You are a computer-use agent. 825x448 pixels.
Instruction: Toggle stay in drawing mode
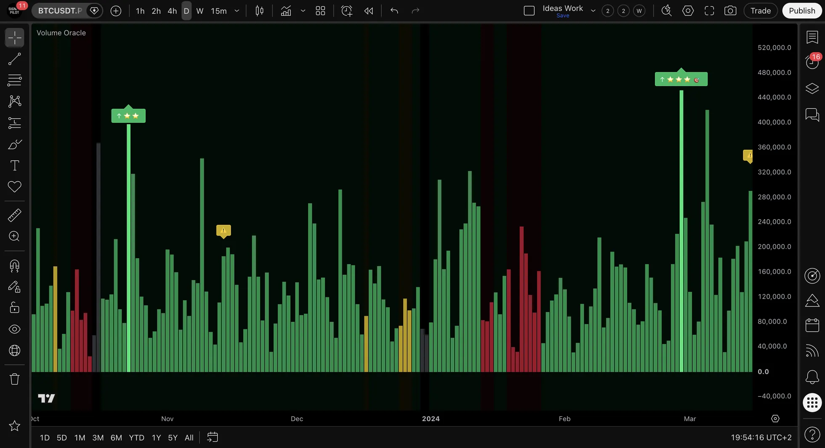pos(14,287)
